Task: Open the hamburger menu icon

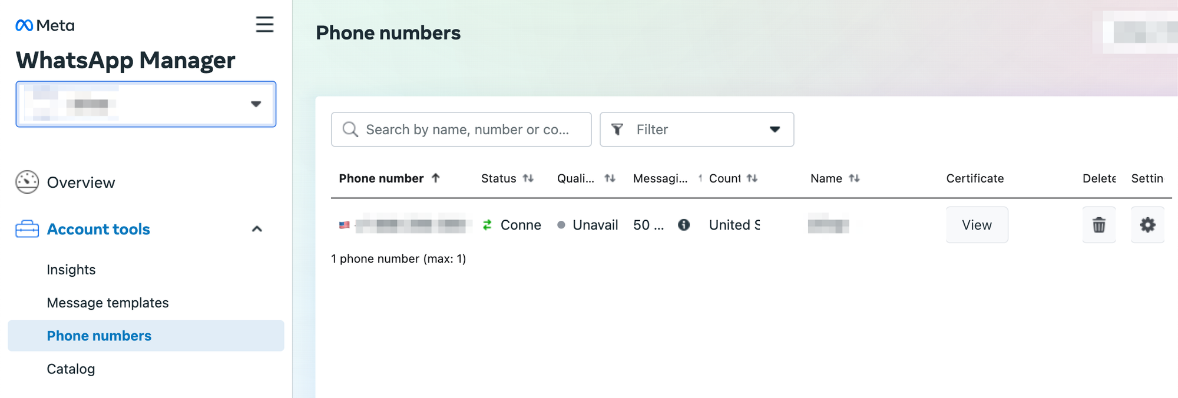Action: [264, 24]
